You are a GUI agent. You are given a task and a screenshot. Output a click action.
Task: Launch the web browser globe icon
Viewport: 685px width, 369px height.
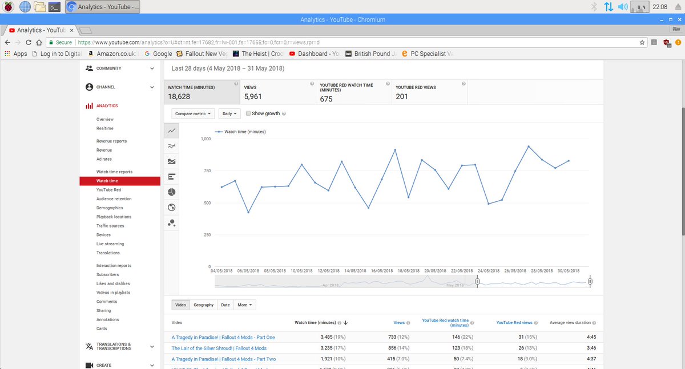[25, 7]
